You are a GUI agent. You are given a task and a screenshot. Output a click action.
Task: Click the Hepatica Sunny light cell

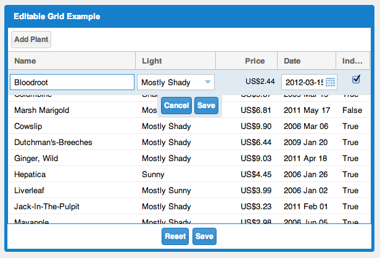pyautogui.click(x=175, y=175)
